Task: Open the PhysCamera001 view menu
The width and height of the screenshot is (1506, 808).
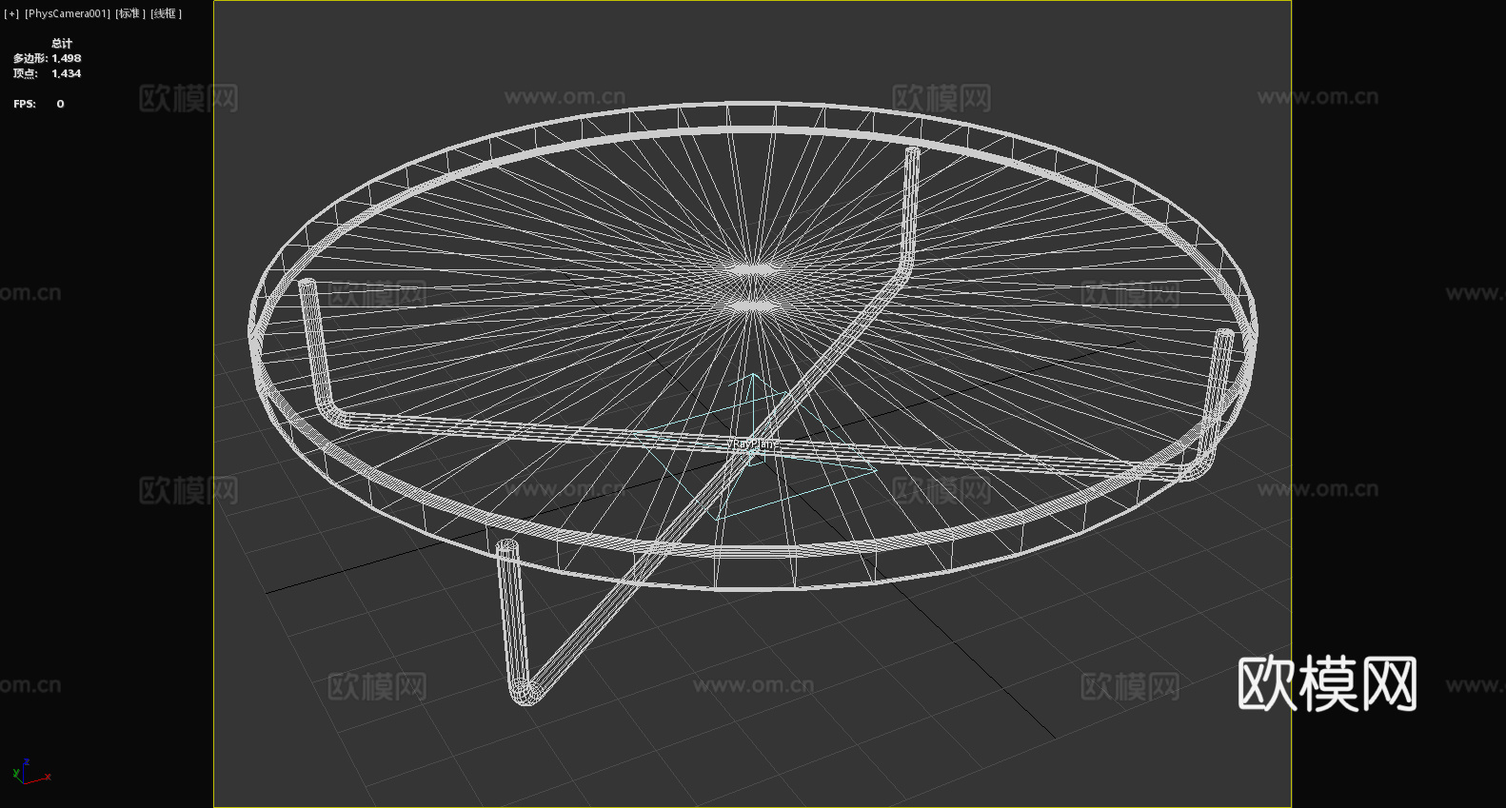Action: pos(68,14)
